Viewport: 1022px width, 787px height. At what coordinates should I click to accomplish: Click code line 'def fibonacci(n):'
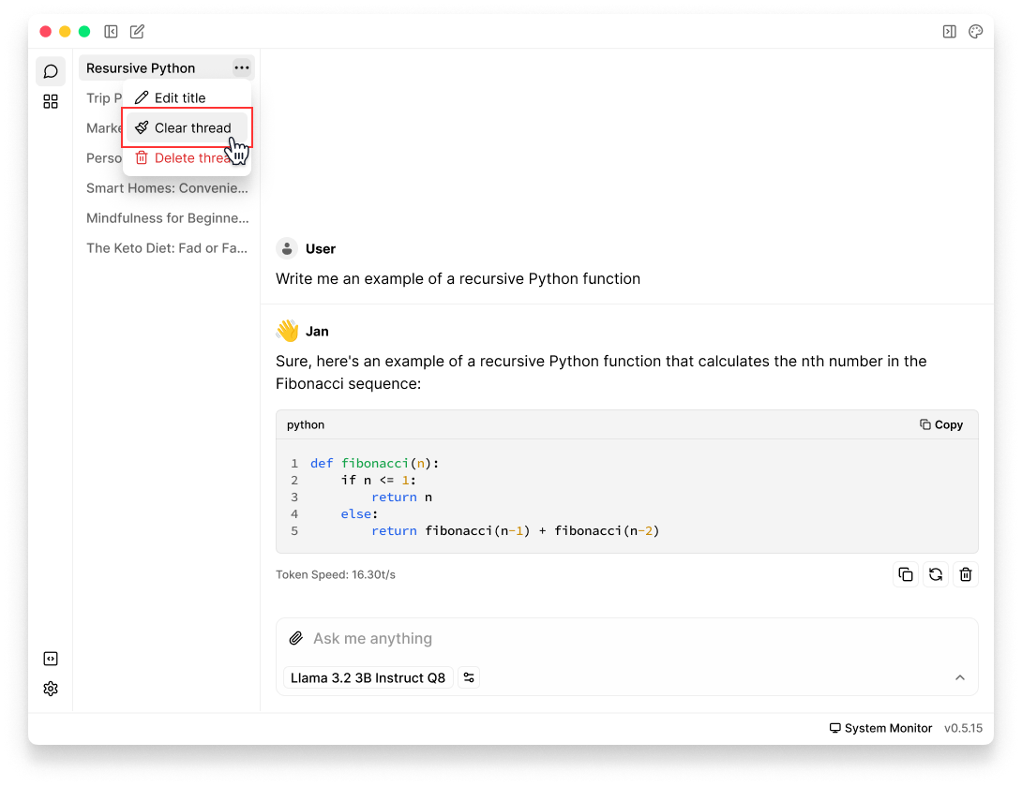[x=375, y=463]
